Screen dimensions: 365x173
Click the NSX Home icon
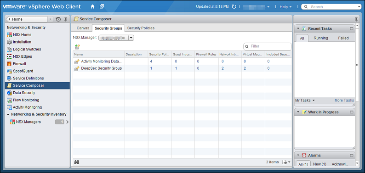[x=9, y=35]
